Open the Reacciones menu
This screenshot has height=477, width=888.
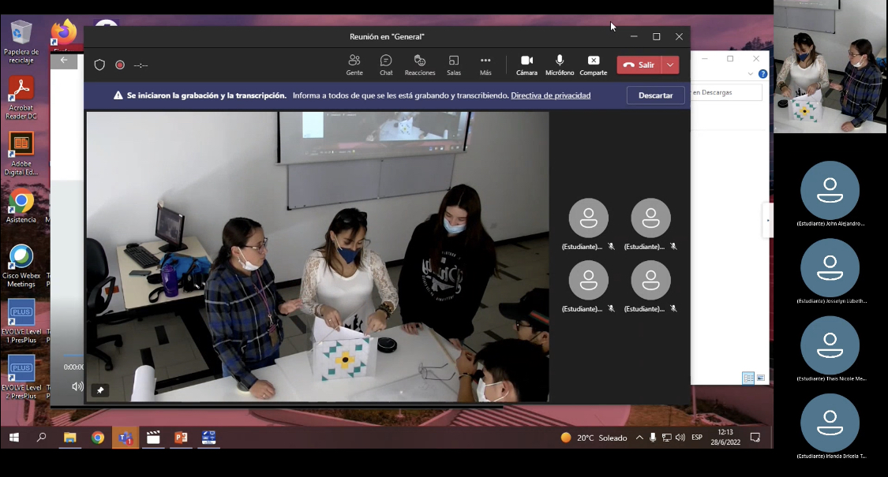pos(420,65)
